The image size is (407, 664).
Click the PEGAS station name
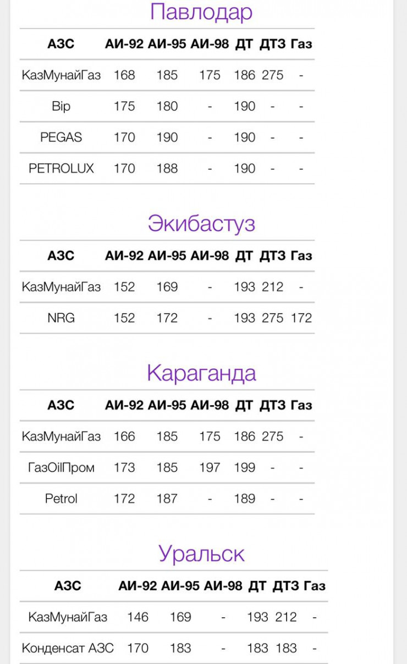[61, 137]
